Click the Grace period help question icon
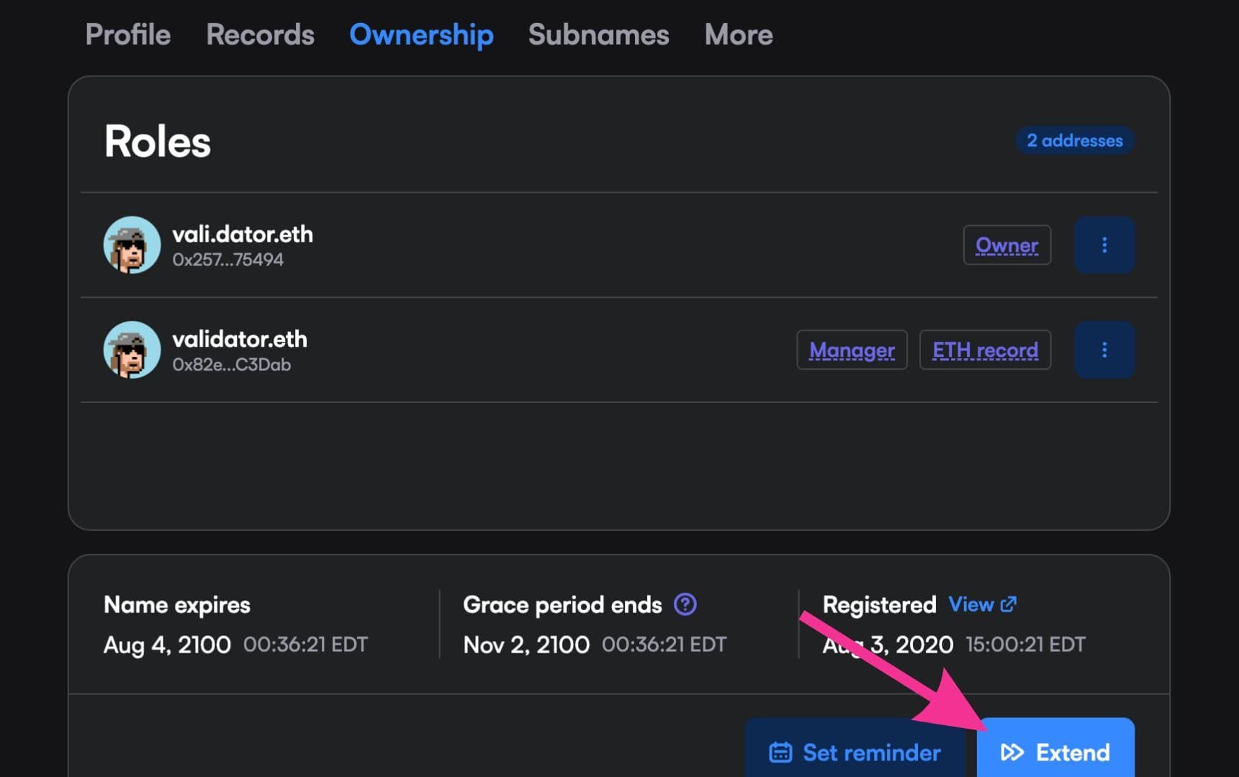 click(x=685, y=604)
